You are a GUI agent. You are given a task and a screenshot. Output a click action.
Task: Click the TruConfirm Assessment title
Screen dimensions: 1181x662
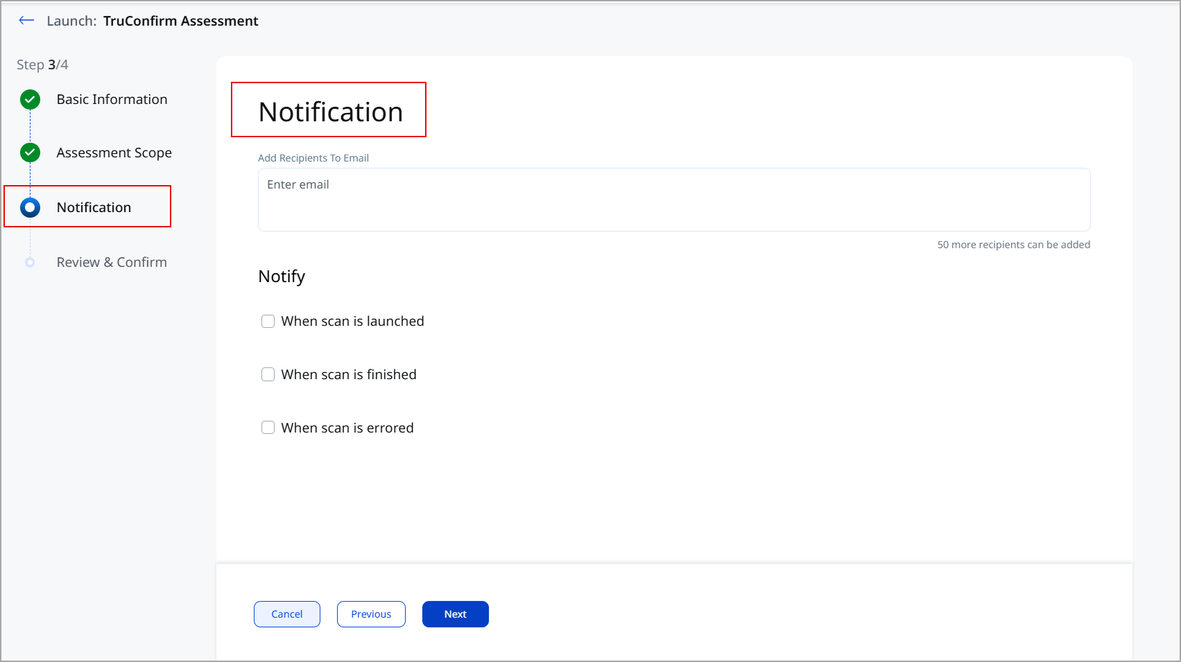pos(181,21)
